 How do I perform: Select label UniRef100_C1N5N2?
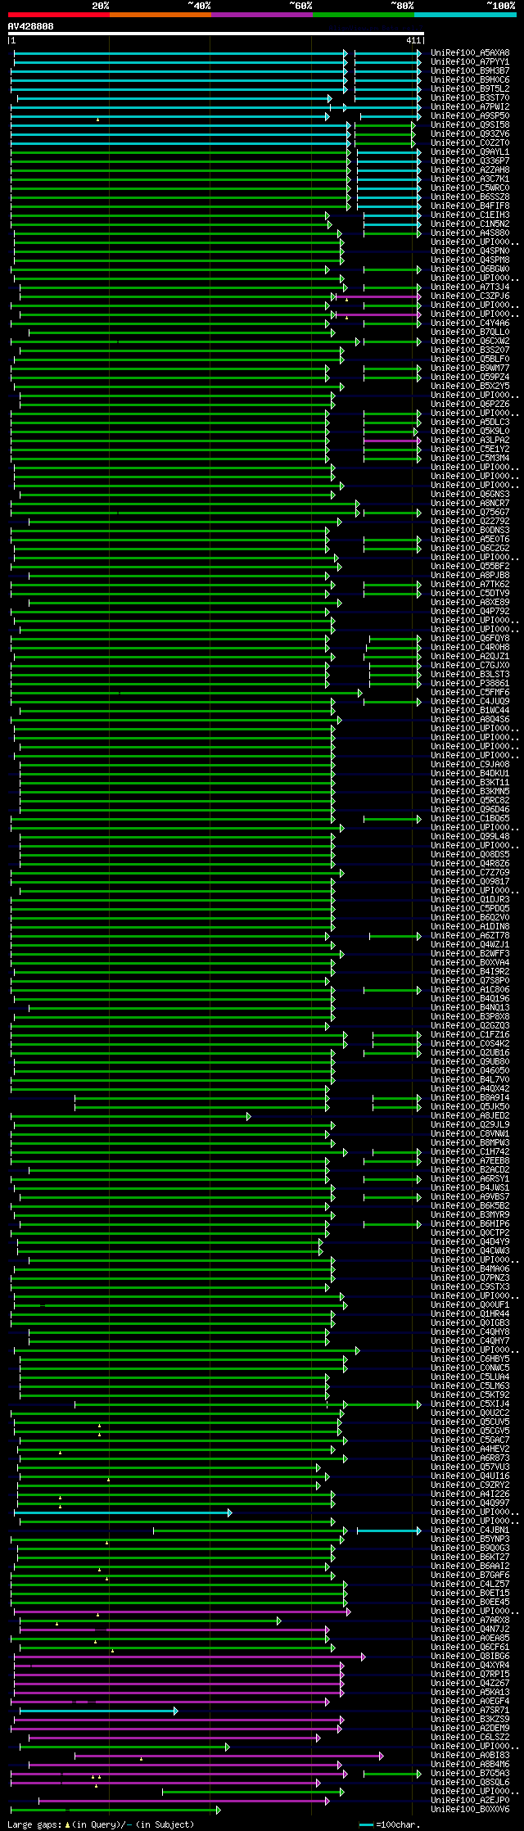[470, 224]
